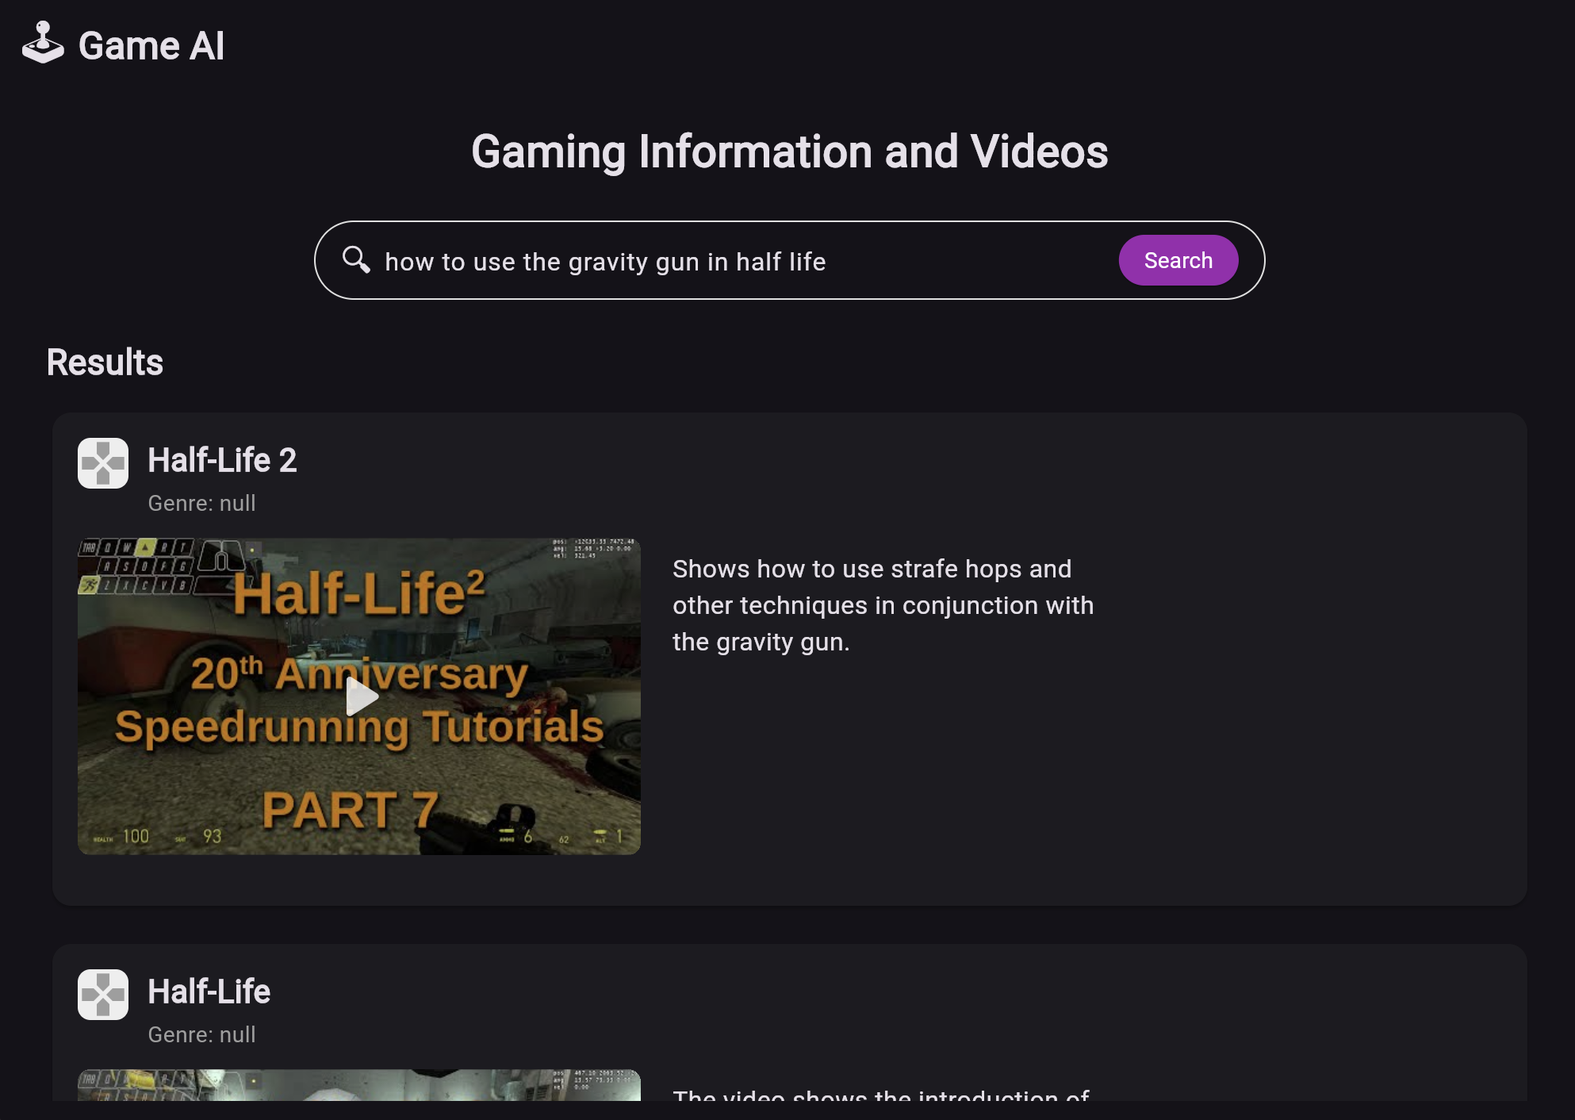Click the second Half-Life video thumbnail
The width and height of the screenshot is (1575, 1120).
tap(358, 1085)
